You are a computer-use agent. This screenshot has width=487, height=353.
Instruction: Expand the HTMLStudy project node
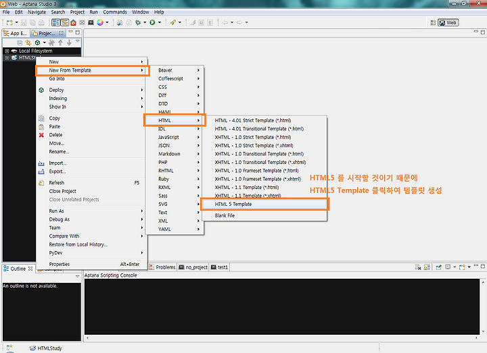click(7, 58)
